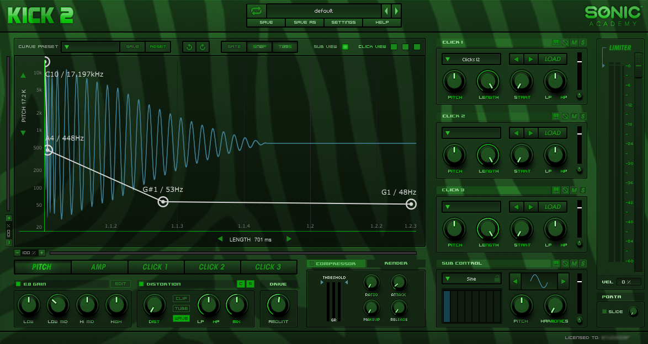The image size is (648, 344).
Task: Select the previous sub waveform arrow
Action: (x=515, y=282)
